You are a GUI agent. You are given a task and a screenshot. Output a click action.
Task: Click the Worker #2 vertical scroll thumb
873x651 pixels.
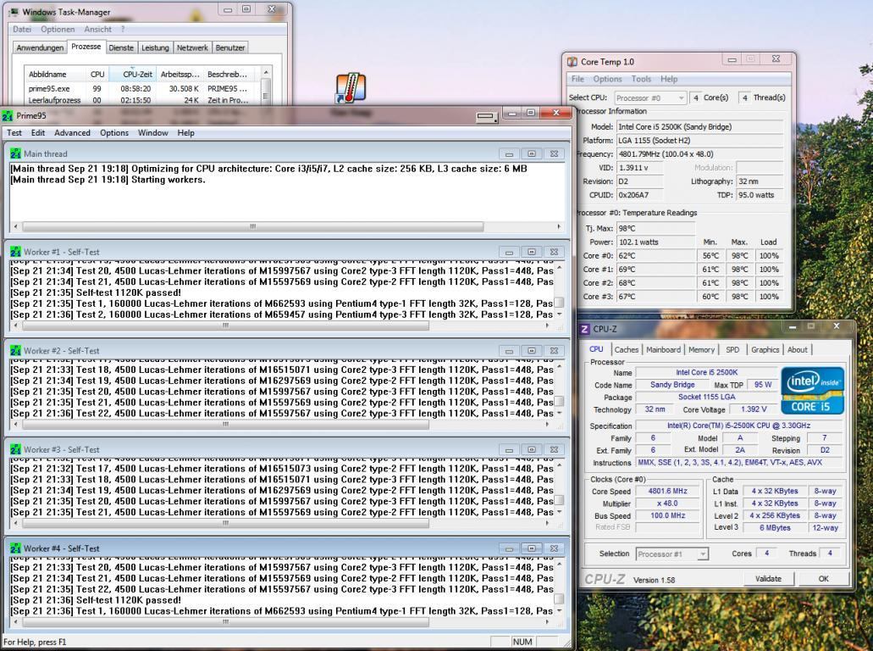point(560,401)
